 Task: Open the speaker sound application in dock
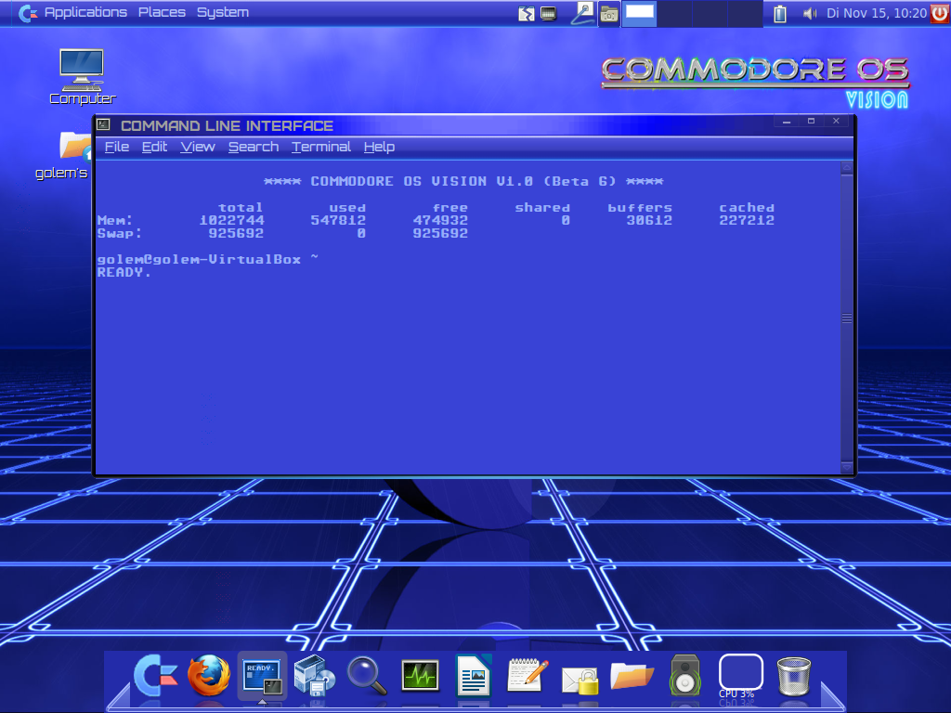click(x=685, y=675)
